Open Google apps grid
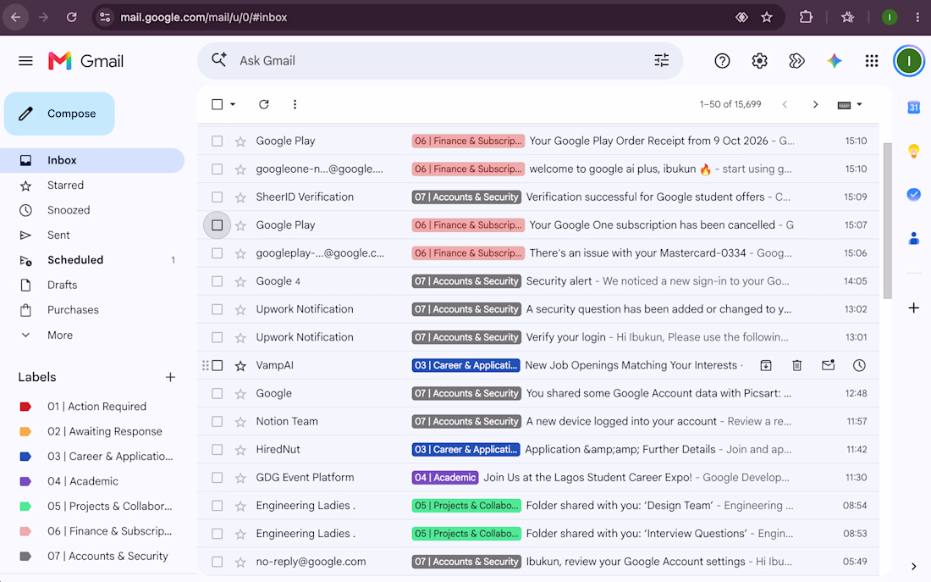The height and width of the screenshot is (582, 931). pyautogui.click(x=872, y=61)
